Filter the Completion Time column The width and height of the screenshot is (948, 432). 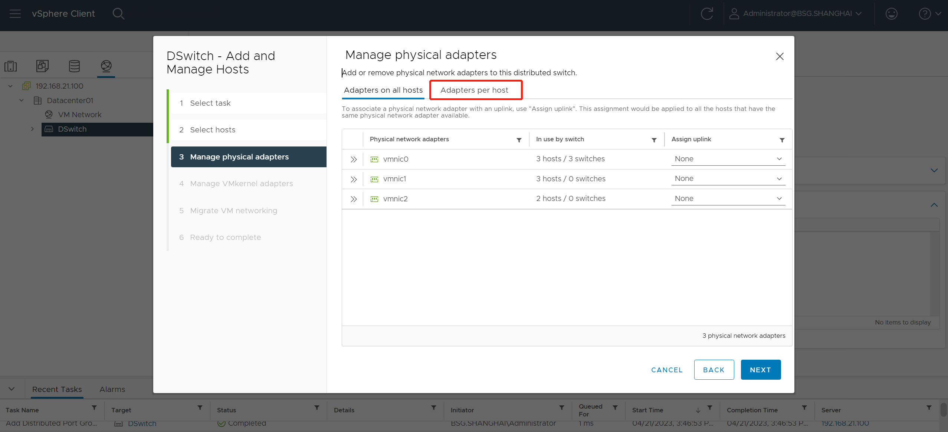[804, 408]
